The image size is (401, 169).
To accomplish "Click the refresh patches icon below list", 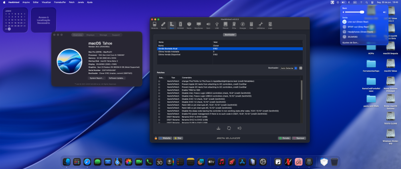I will [x=229, y=128].
